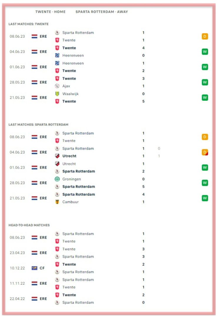Viewport: 218px width, 318px height.
Task: Click the W badge for Cambuur match
Action: (205, 198)
